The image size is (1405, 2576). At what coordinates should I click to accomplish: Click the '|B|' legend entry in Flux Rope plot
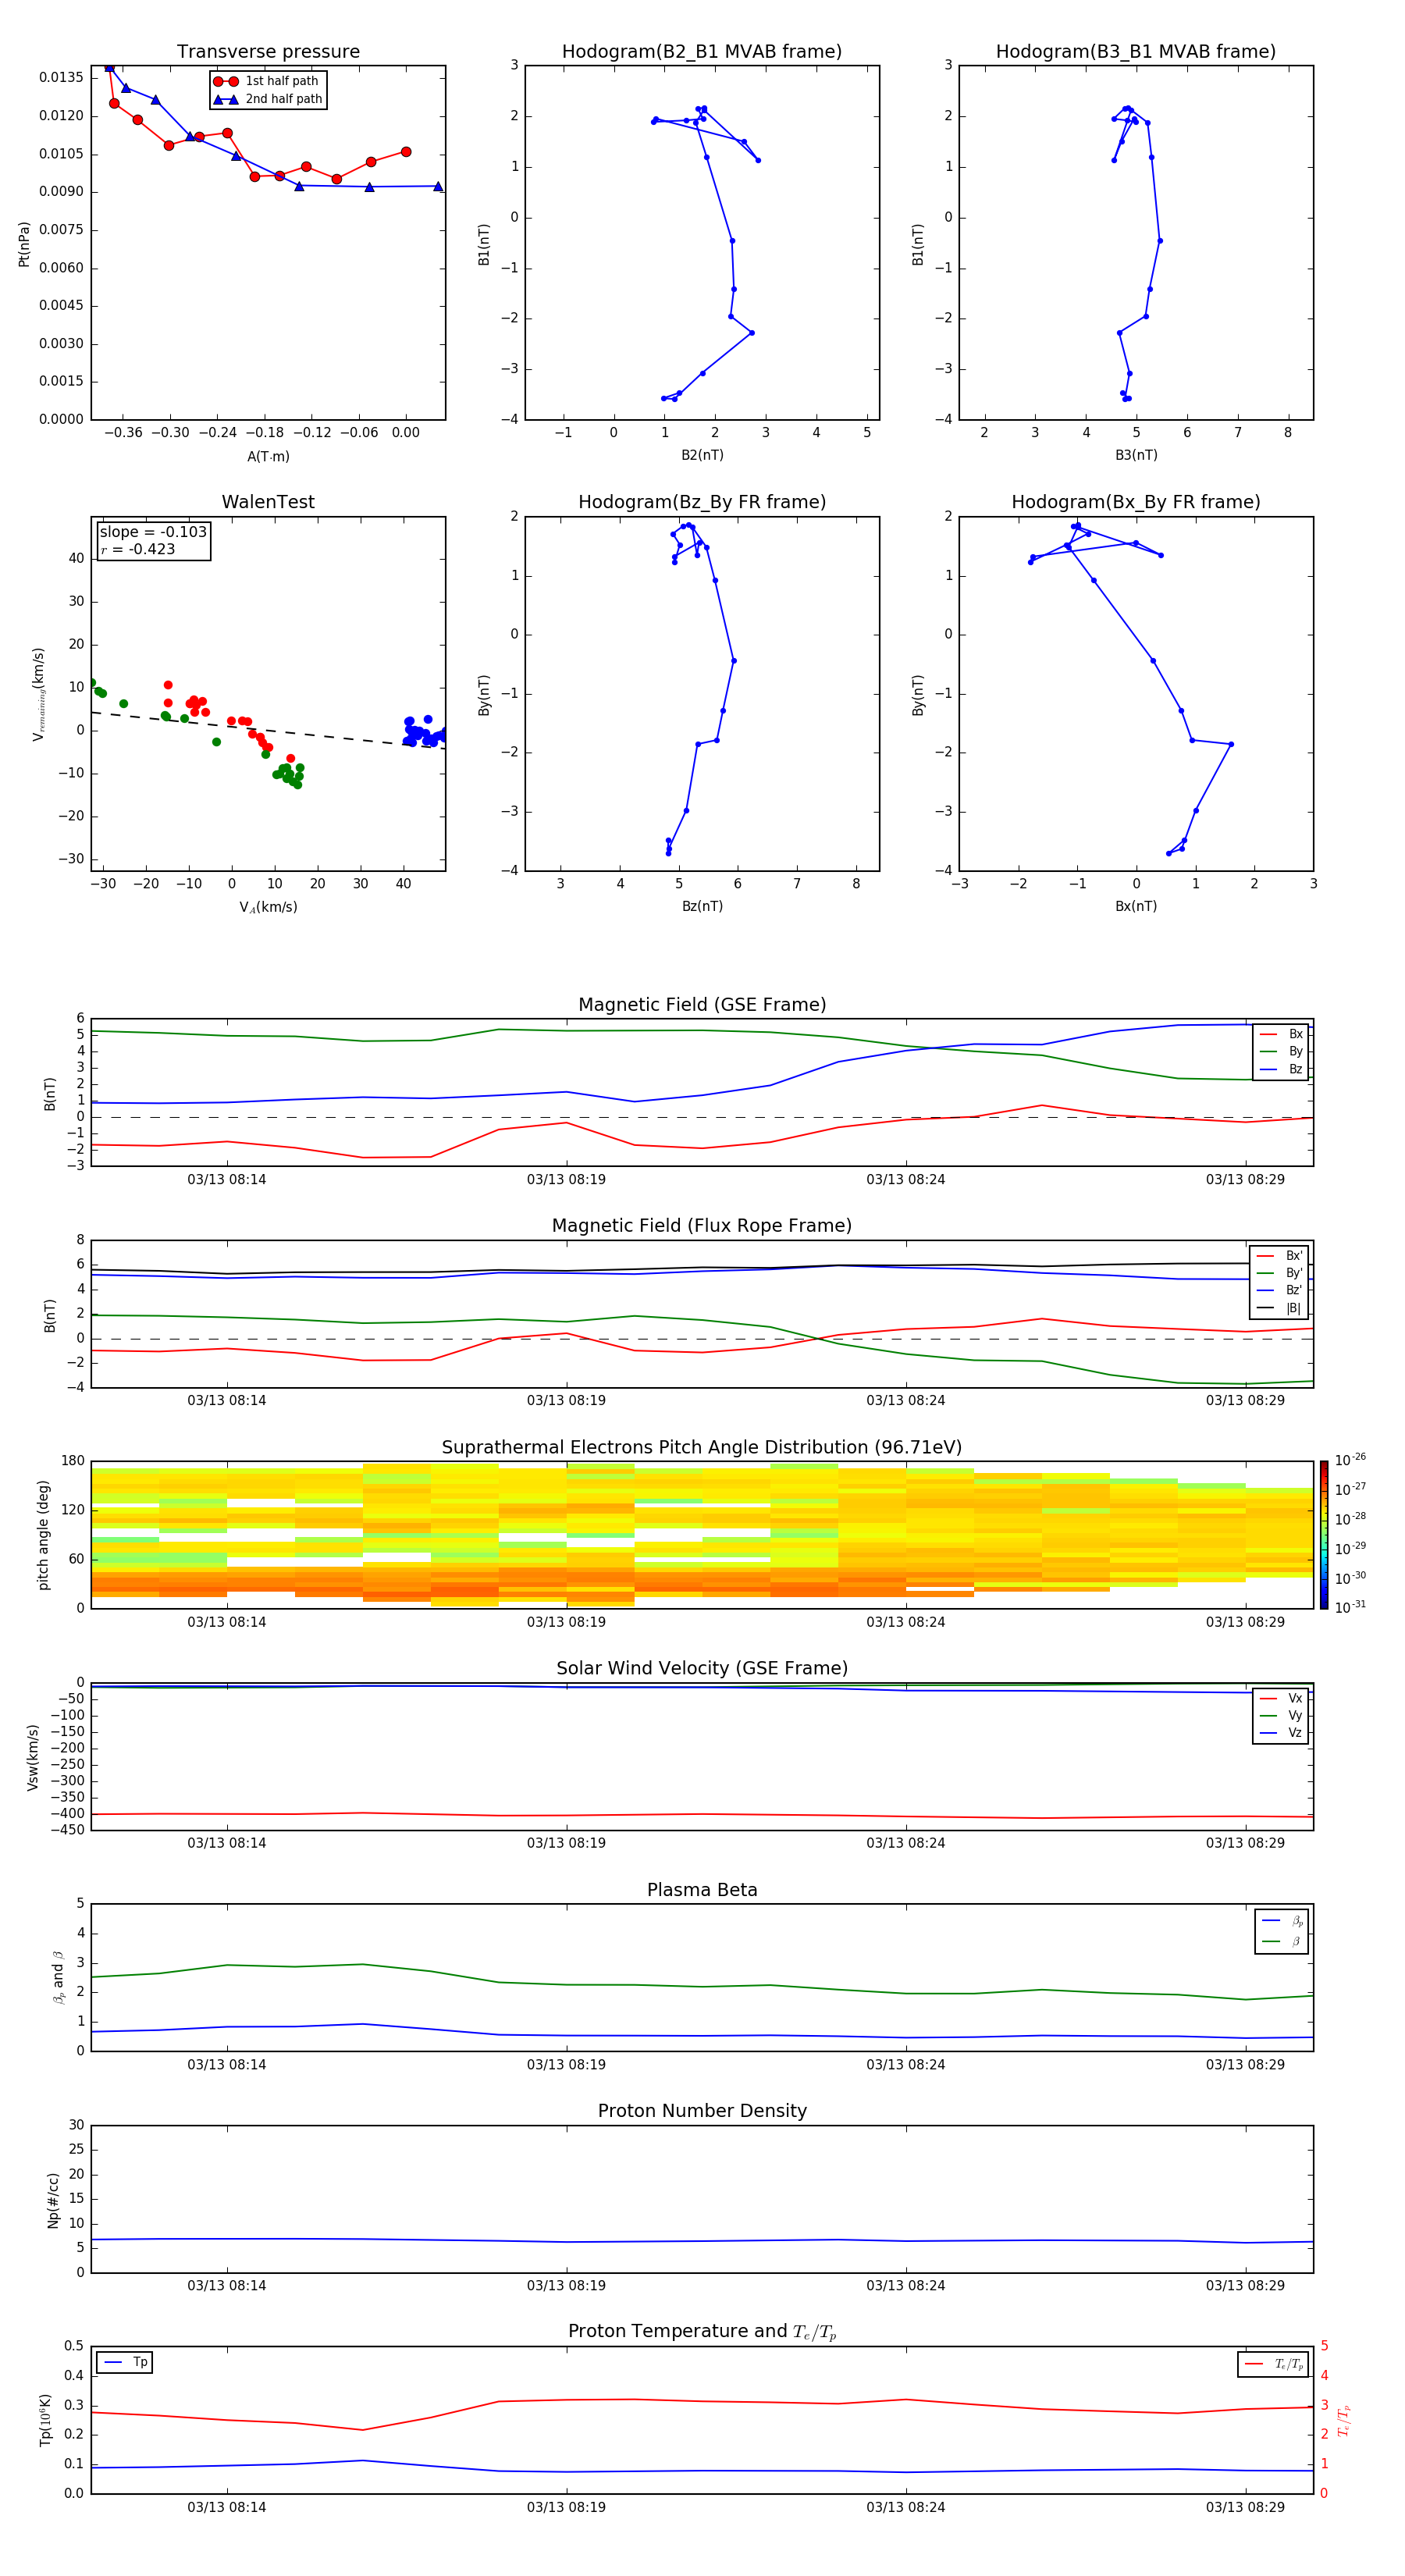coord(1279,1308)
